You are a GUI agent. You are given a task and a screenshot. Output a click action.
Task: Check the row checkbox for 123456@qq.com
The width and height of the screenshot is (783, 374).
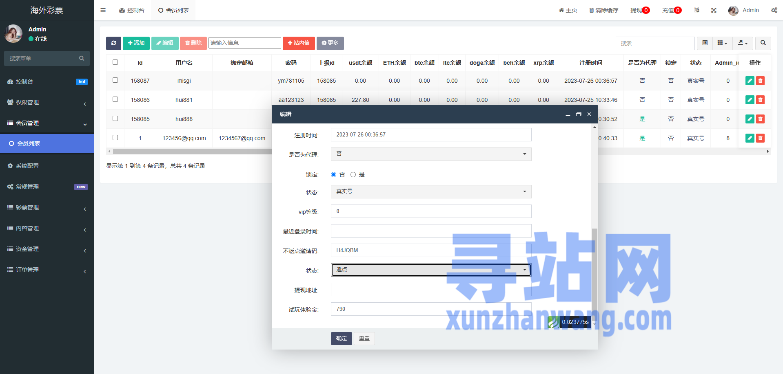(115, 138)
